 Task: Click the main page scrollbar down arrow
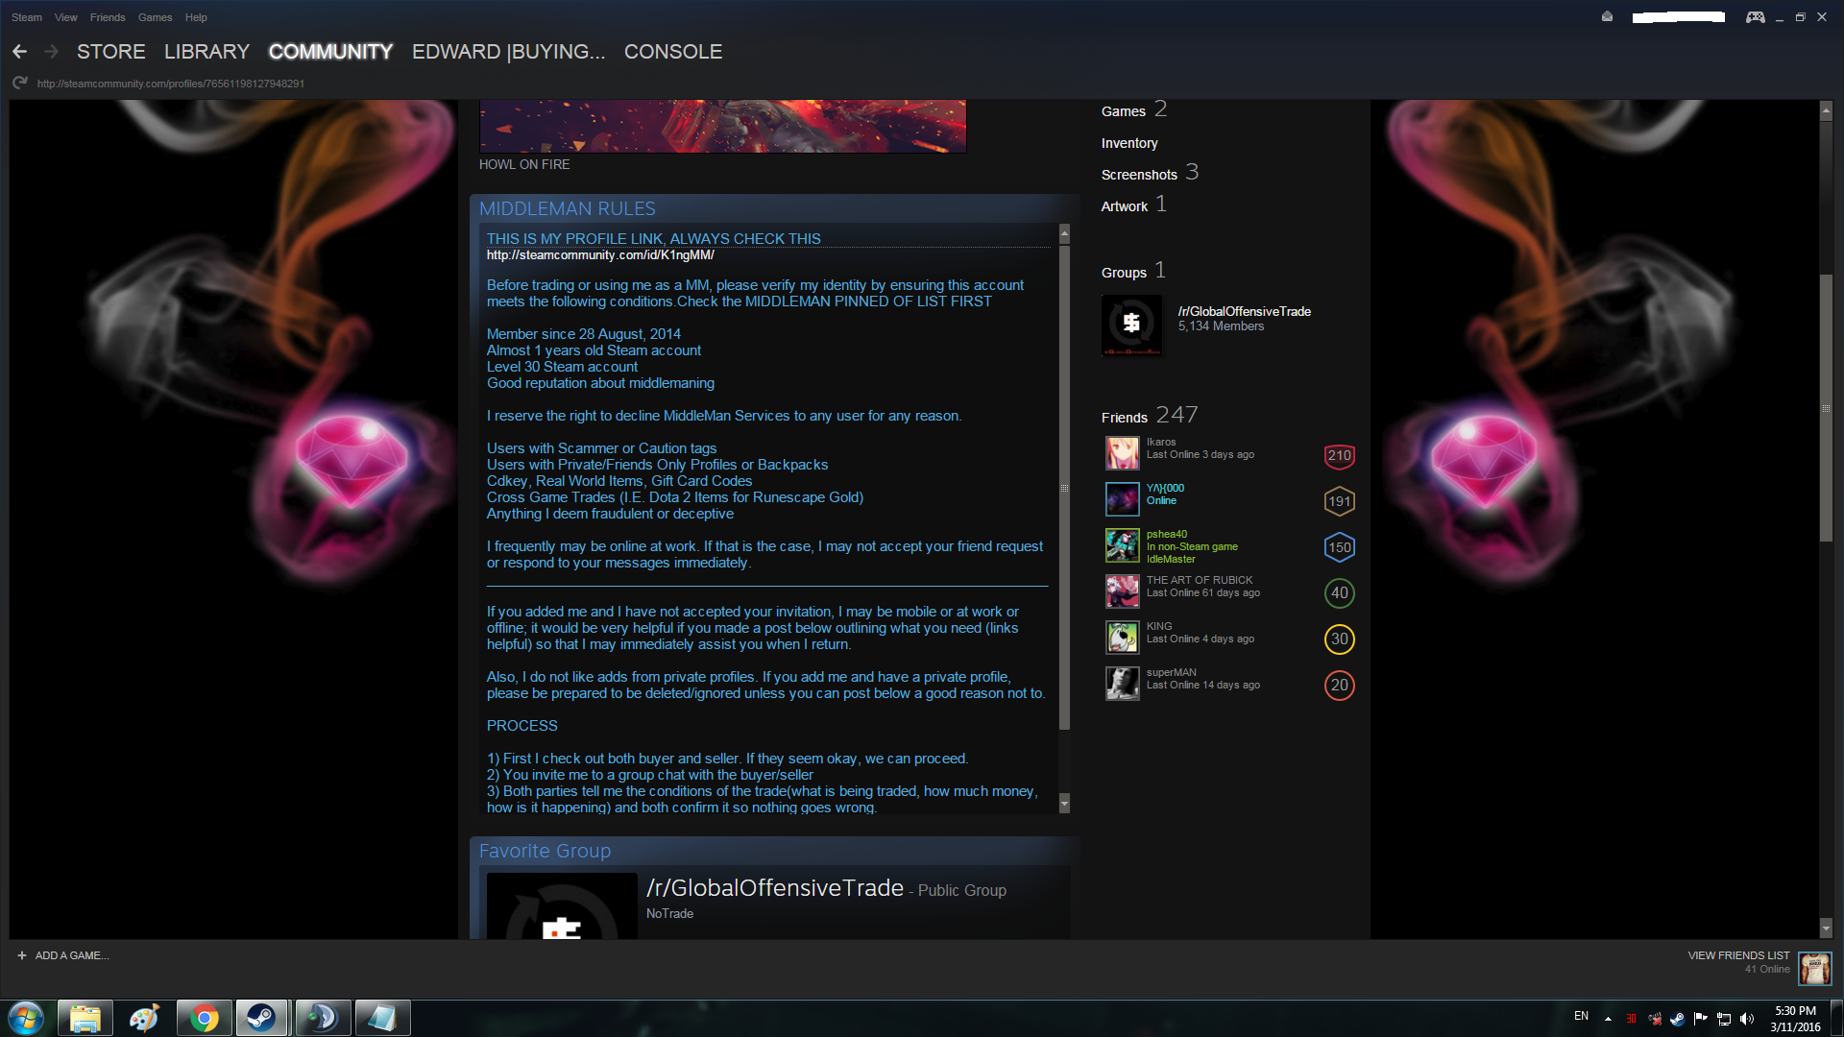[1826, 928]
